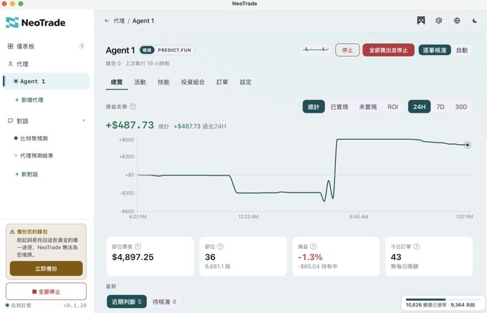Click help icon beside 部位 card
Viewport: 487px width, 313px height.
(x=220, y=246)
